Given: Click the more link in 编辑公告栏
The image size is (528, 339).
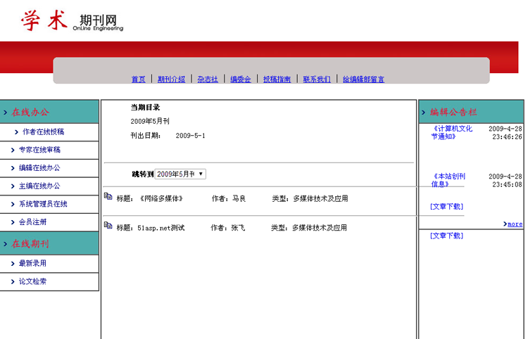Looking at the screenshot, I should point(515,224).
